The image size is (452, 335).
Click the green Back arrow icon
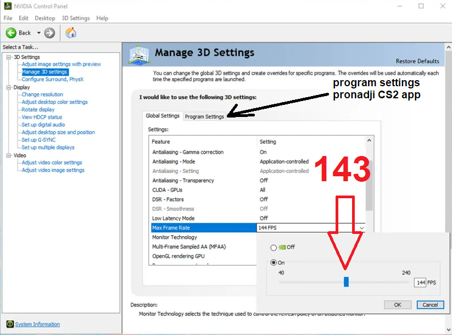click(12, 33)
